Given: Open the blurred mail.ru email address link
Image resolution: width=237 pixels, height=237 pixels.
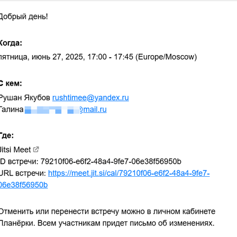Looking at the screenshot, I should (65, 110).
